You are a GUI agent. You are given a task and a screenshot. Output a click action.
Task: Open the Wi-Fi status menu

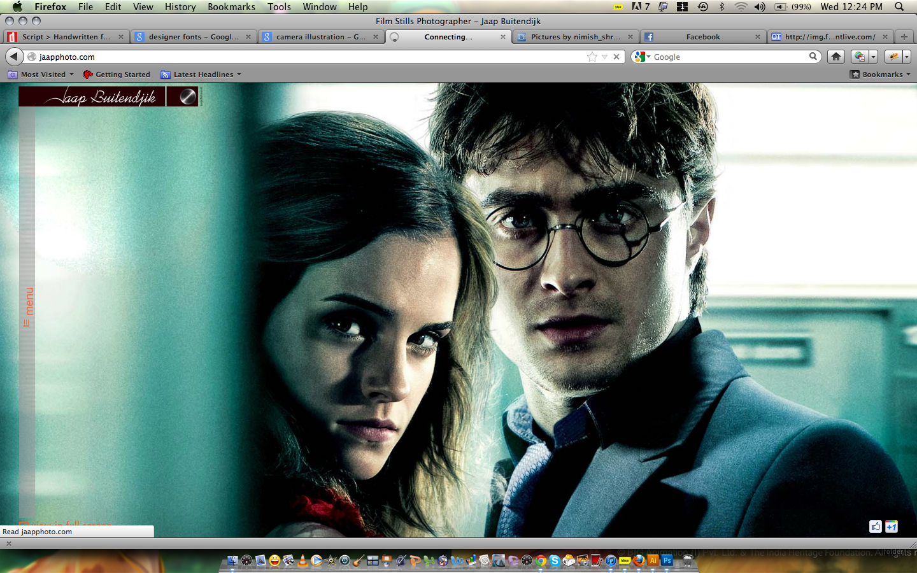[741, 7]
